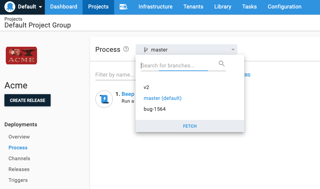This screenshot has height=189, width=320.
Task: Click the Octopus Deploy logo icon
Action: [10, 7]
